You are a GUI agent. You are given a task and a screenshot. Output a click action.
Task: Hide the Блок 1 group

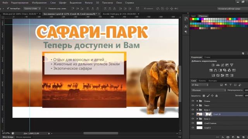(193, 110)
